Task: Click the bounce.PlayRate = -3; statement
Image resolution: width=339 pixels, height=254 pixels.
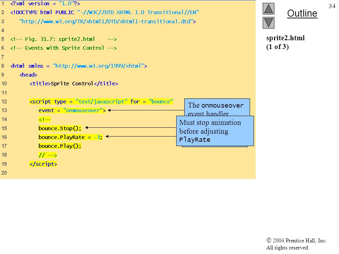Action: pyautogui.click(x=70, y=137)
